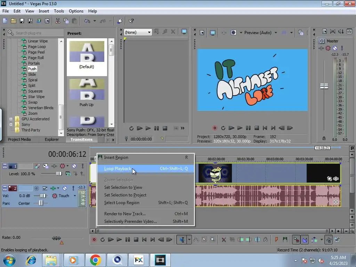Screen dimensions: 356x267
Task: Click the Insert Marker orange flag icon
Action: (x=276, y=240)
